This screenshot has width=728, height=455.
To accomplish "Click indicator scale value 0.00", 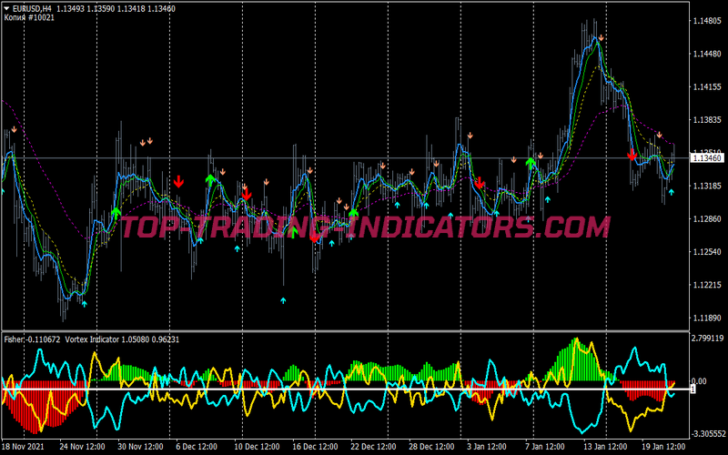I will point(699,381).
